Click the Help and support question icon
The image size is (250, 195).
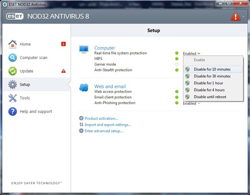(13, 111)
